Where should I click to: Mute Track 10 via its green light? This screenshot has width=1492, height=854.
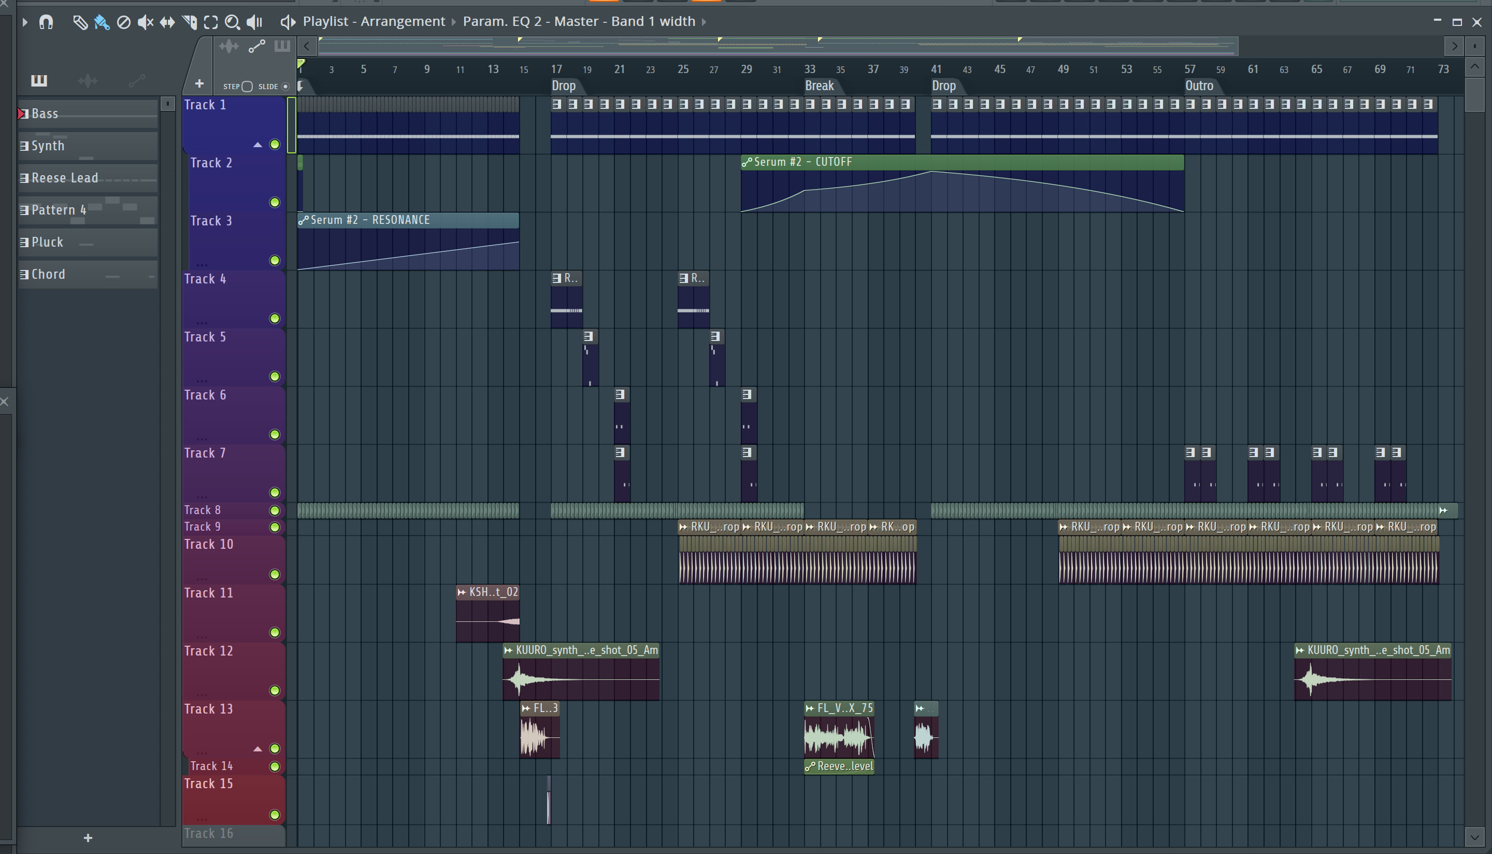275,575
